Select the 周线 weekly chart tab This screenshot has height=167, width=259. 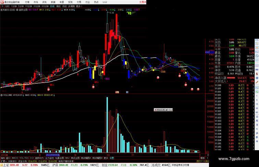pyautogui.click(x=58, y=6)
